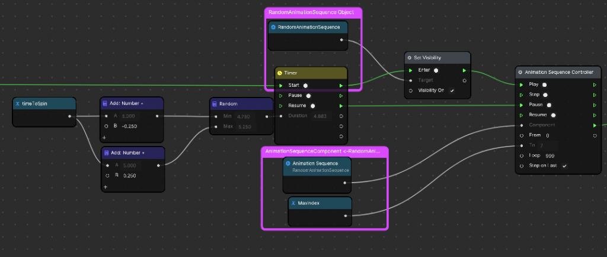Select the timeToSpin node title
The image size is (607, 257).
coord(35,104)
